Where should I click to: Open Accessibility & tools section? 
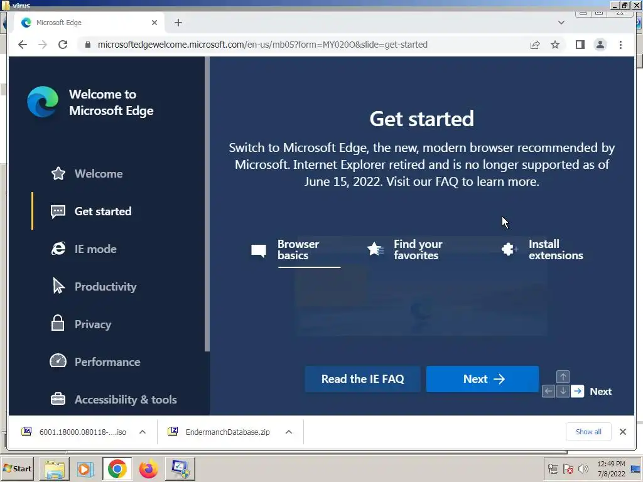pyautogui.click(x=114, y=400)
